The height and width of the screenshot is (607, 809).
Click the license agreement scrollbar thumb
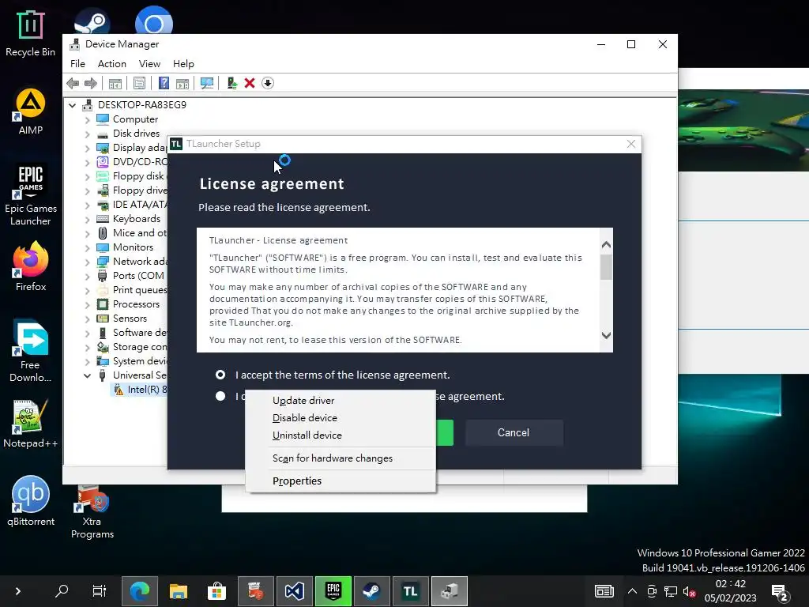[606, 267]
